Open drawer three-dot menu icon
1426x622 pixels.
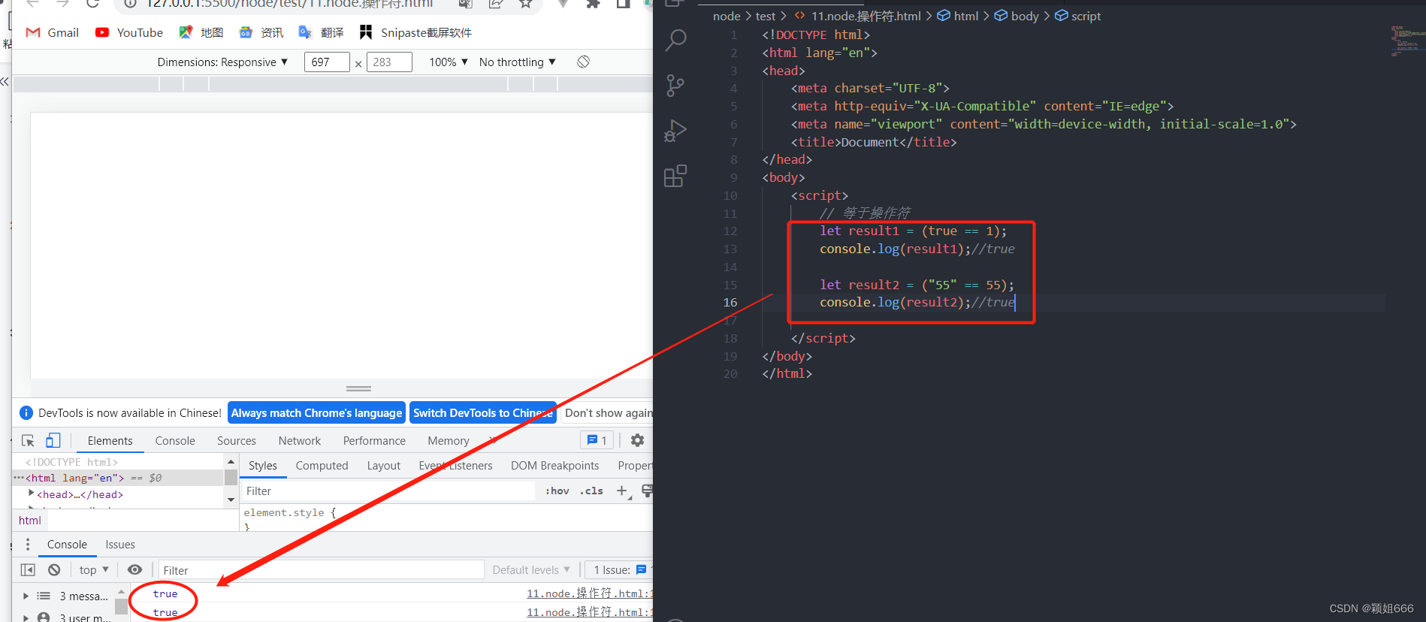(28, 544)
